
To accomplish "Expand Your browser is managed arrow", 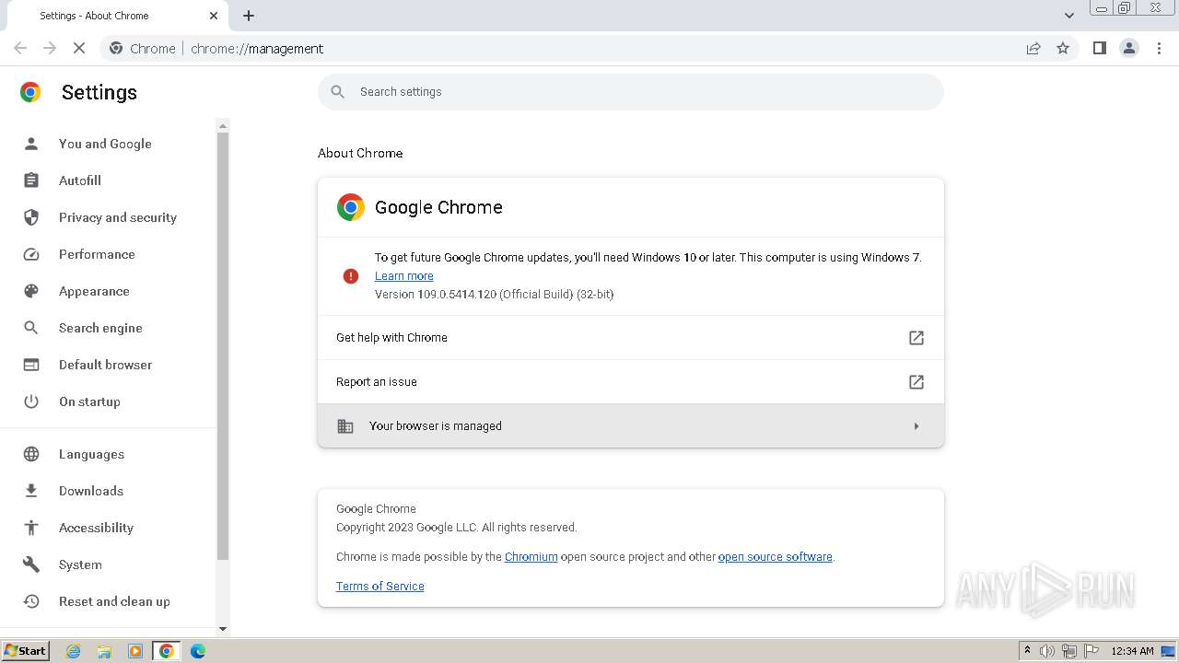I will tap(916, 426).
